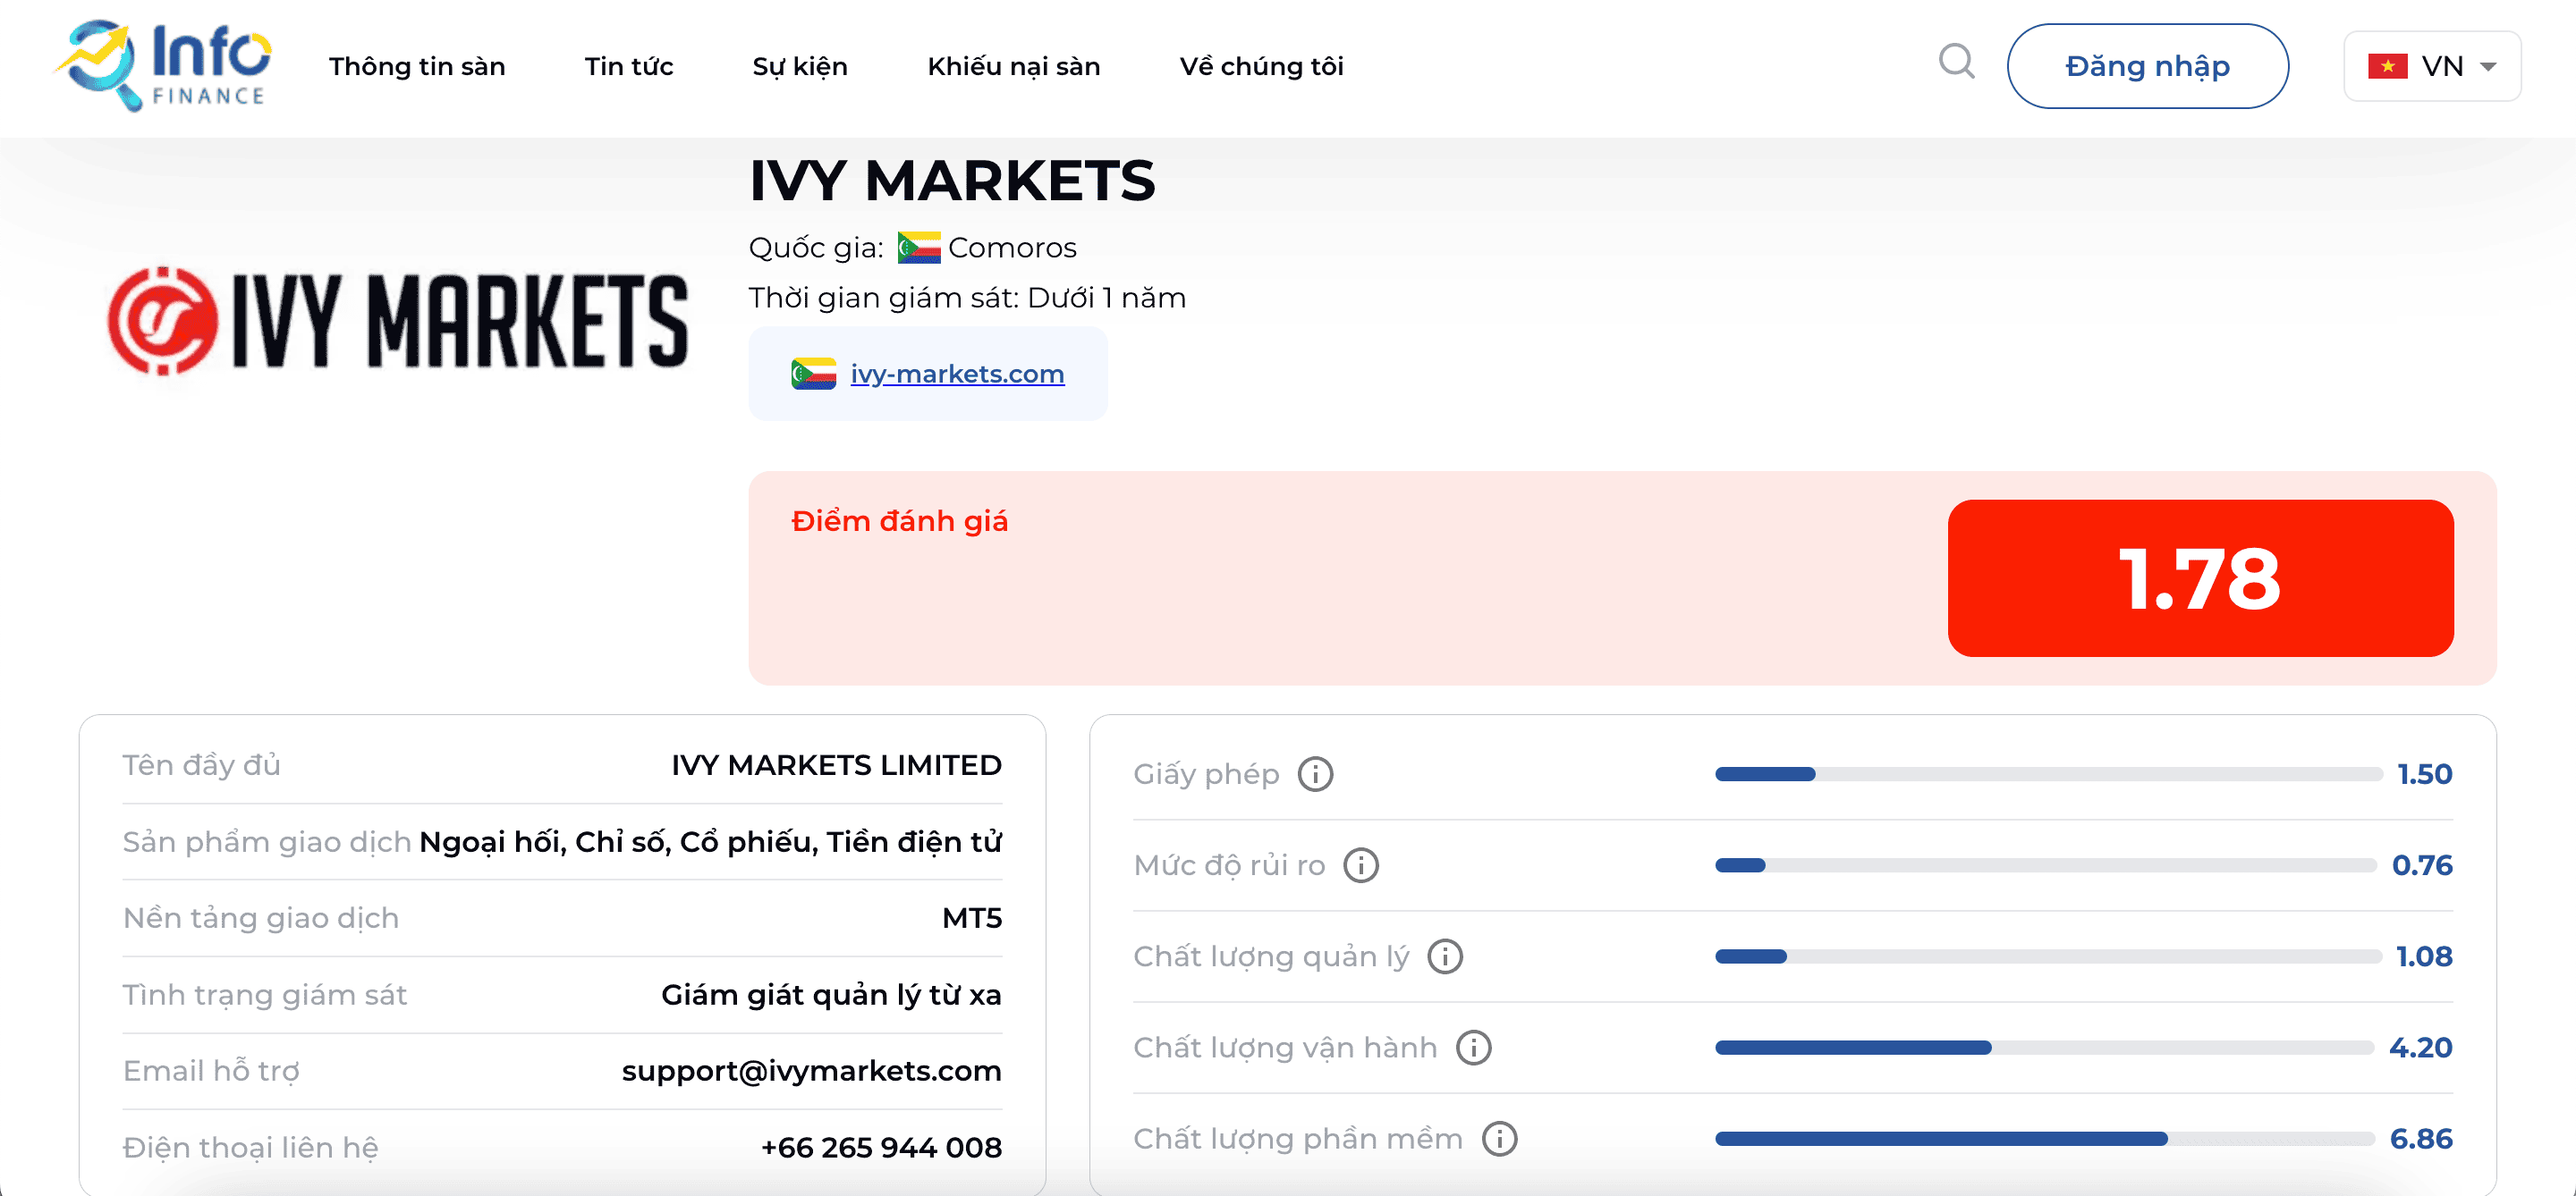Open the VN language dropdown arrow
2576x1196 pixels.
pyautogui.click(x=2488, y=67)
